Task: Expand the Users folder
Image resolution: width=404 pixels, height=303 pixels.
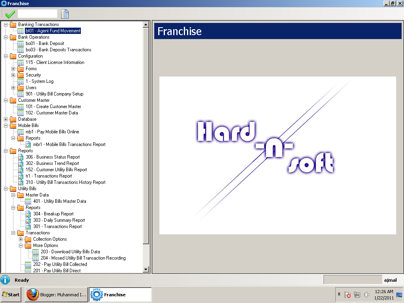Action: click(x=13, y=88)
